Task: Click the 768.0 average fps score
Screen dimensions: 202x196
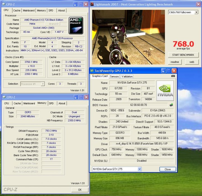Action: 183,44
